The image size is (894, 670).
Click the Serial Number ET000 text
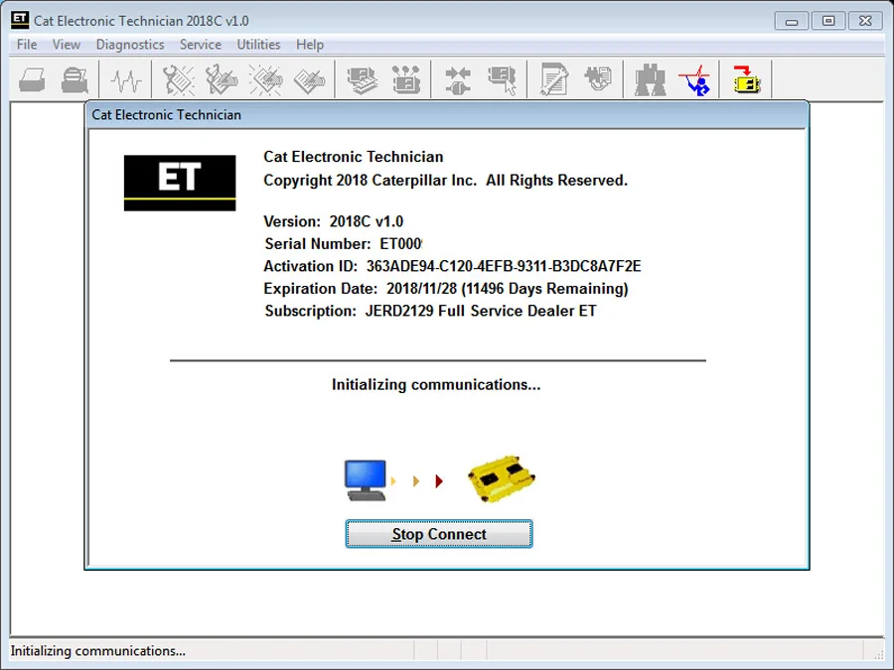[x=343, y=244]
